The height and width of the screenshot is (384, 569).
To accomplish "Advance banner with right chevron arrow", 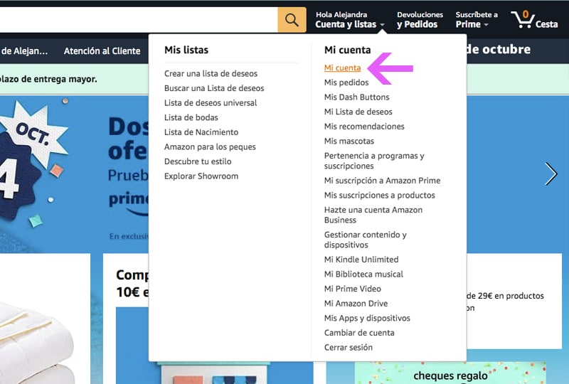I will 551,174.
